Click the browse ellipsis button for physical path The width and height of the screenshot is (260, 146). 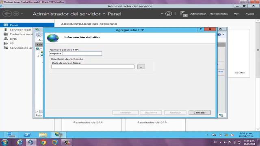(141, 67)
